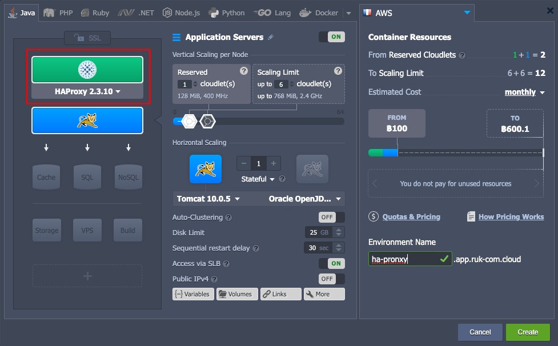Viewport: 558px width, 346px height.
Task: Expand more language tabs arrow
Action: point(349,13)
